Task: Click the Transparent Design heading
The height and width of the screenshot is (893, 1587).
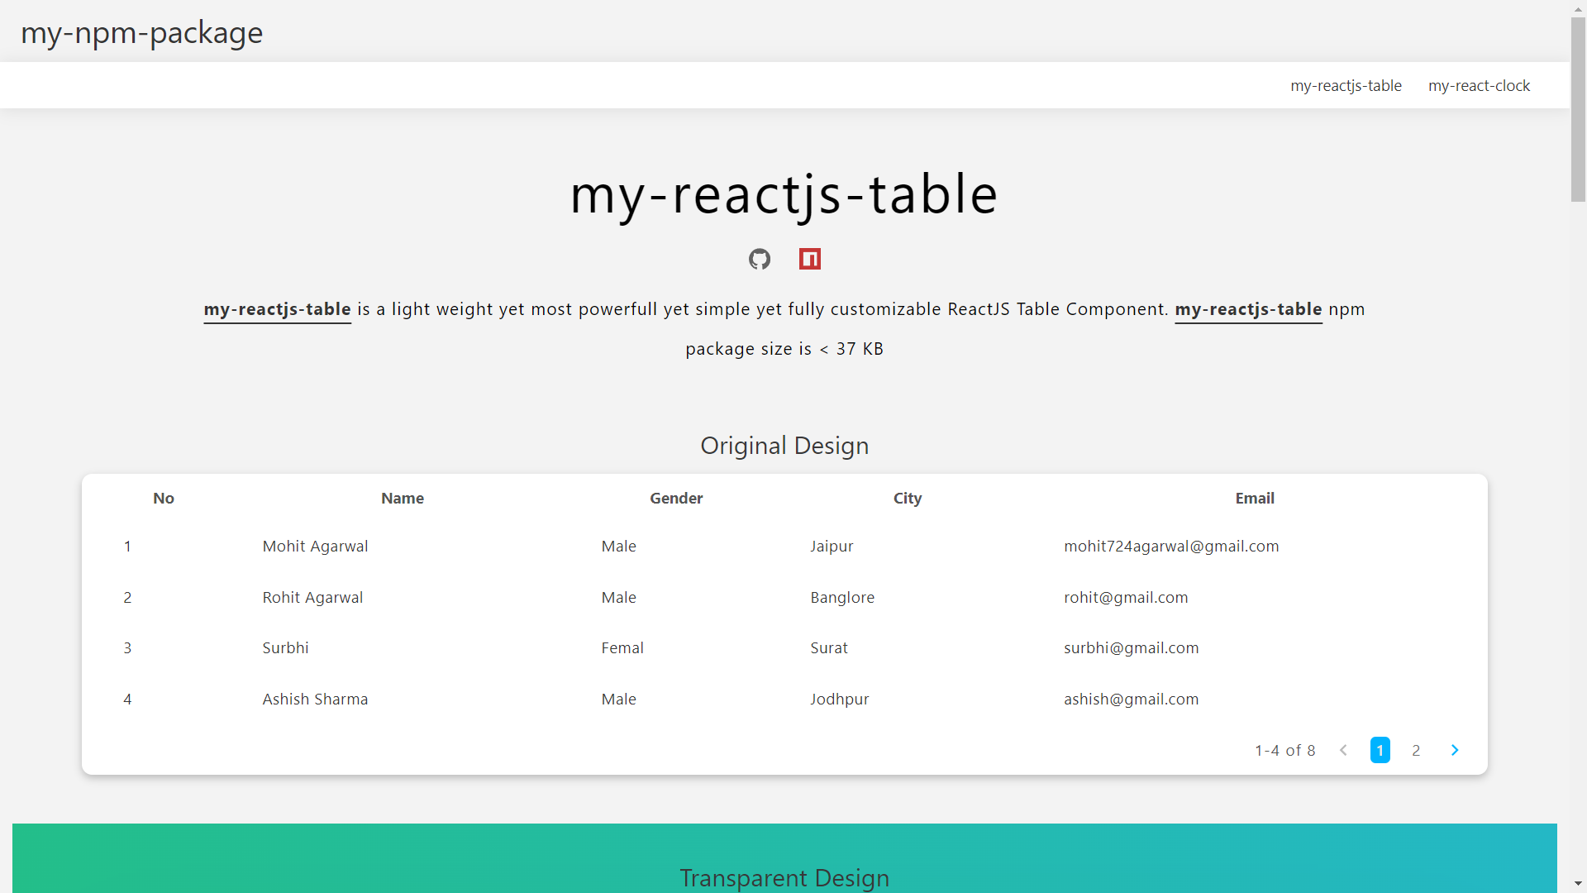Action: [784, 878]
